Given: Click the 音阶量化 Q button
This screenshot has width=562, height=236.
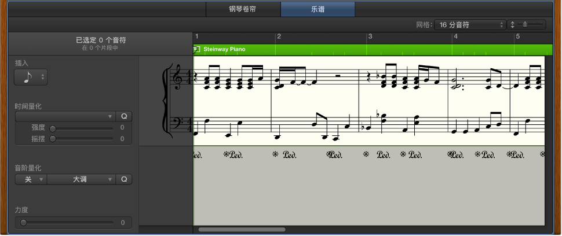Looking at the screenshot, I should tap(124, 179).
